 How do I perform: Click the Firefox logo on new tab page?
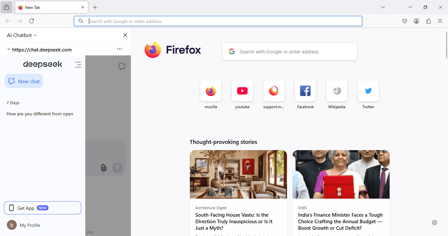pos(173,50)
